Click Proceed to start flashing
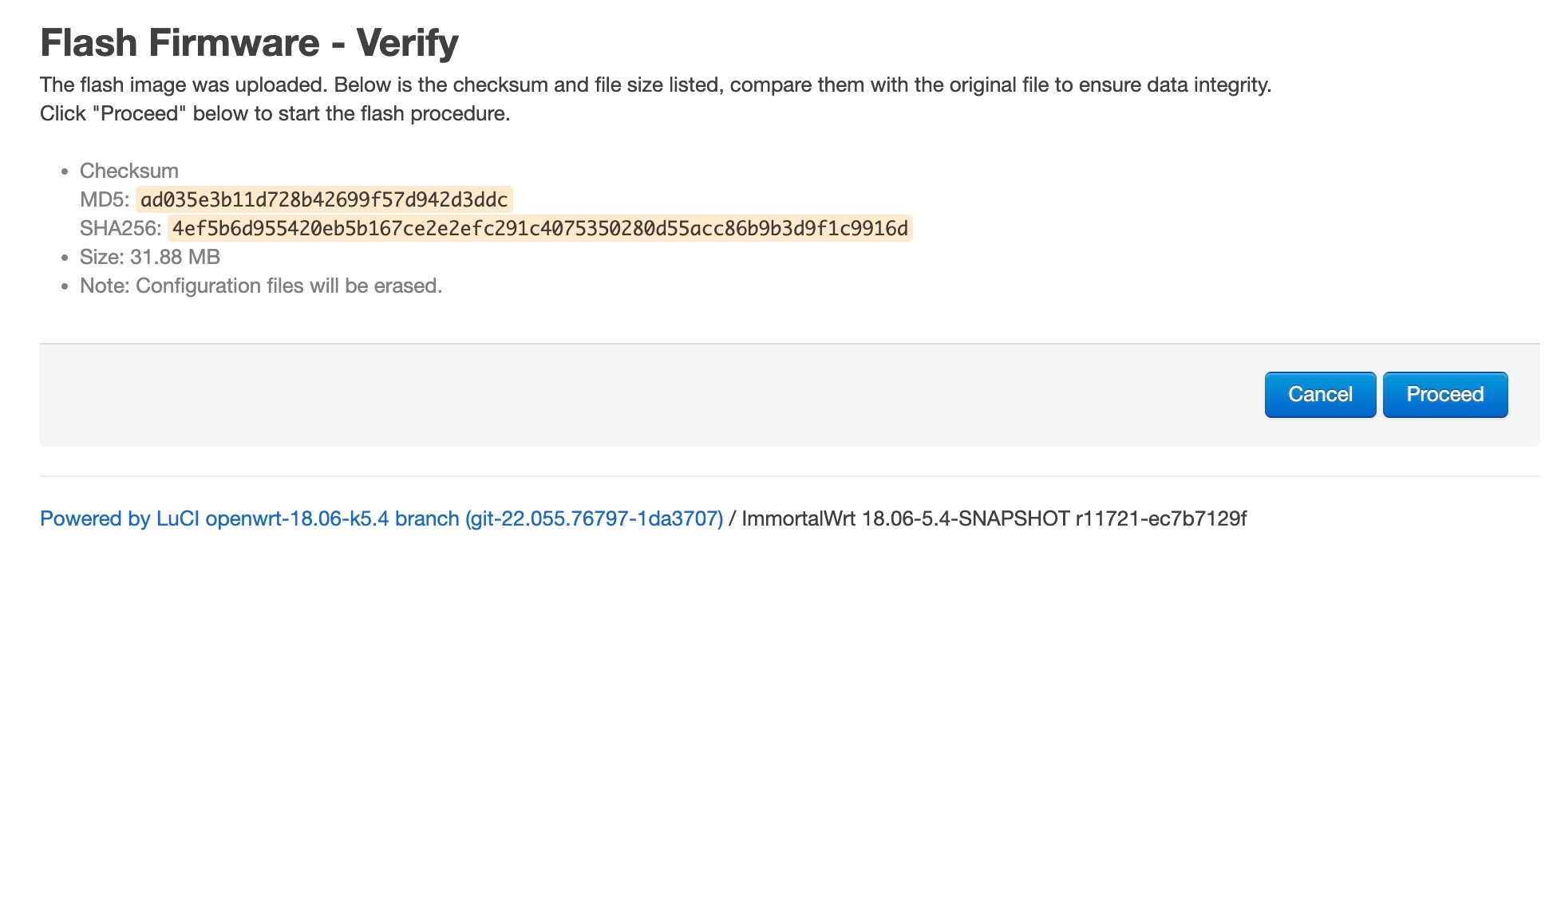This screenshot has height=914, width=1561. point(1444,395)
